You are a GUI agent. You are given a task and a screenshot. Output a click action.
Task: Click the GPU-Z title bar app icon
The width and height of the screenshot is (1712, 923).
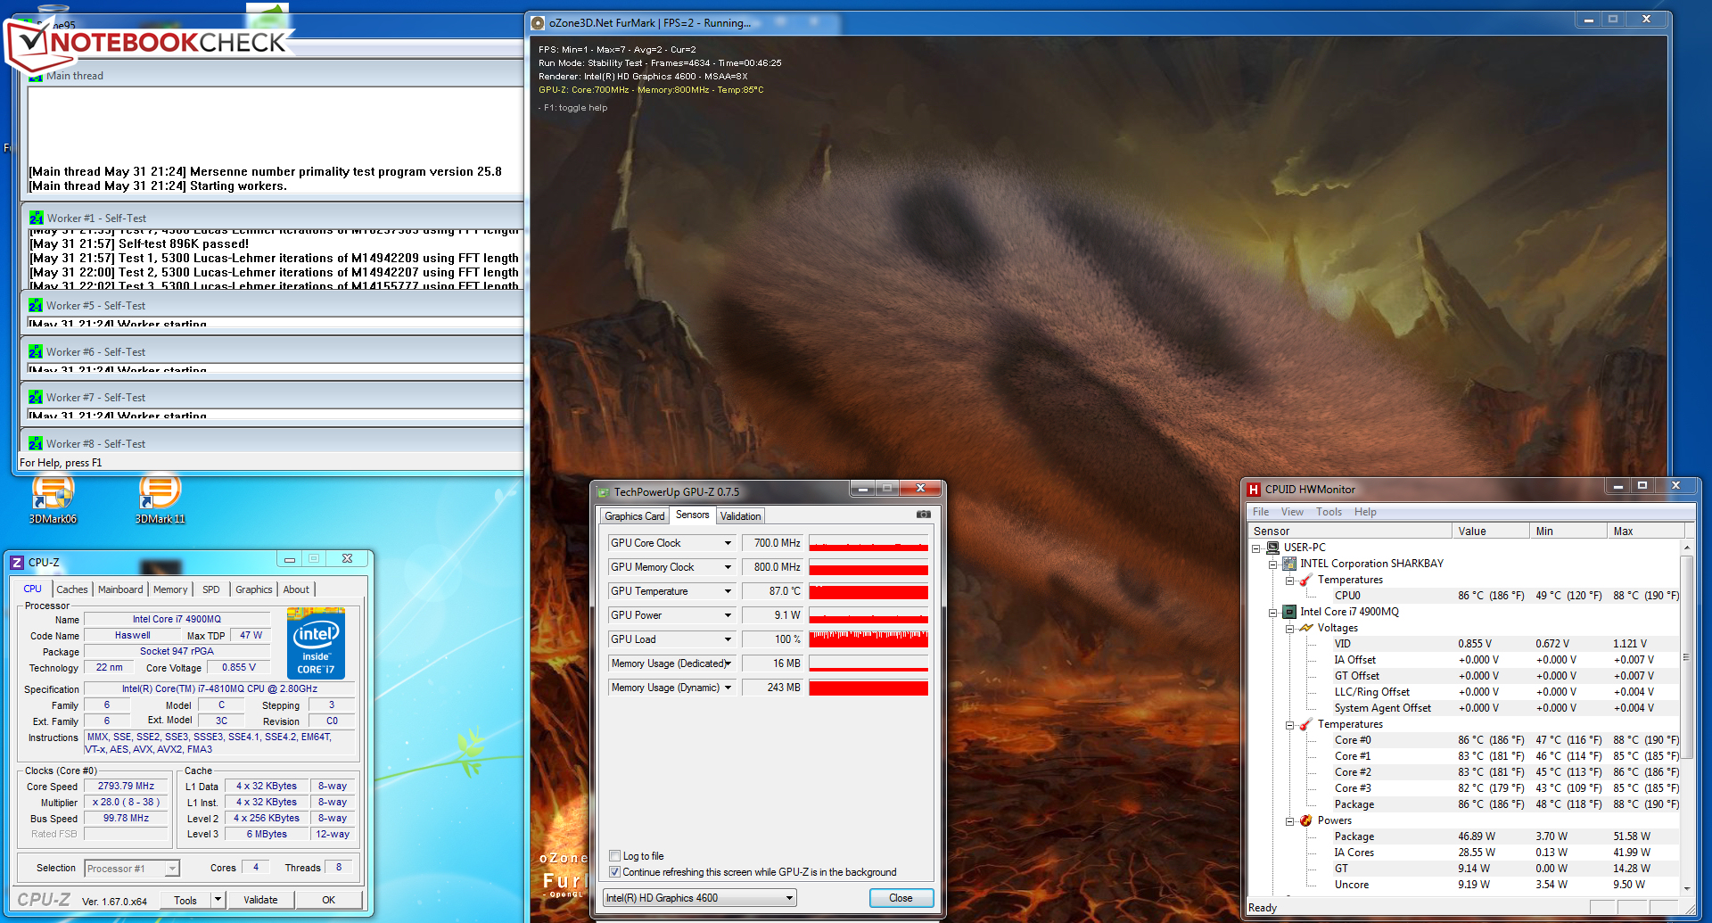click(604, 491)
